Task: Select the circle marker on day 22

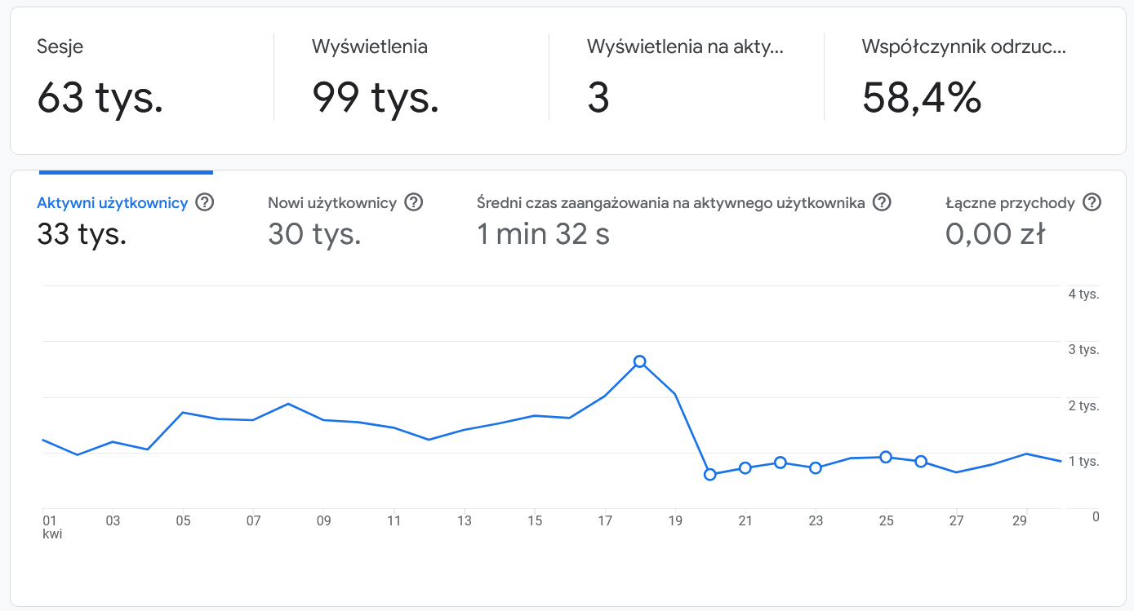Action: click(780, 463)
